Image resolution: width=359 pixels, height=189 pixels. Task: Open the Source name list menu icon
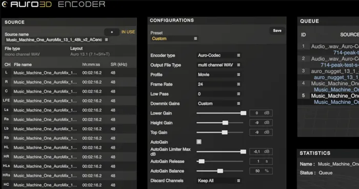click(107, 40)
